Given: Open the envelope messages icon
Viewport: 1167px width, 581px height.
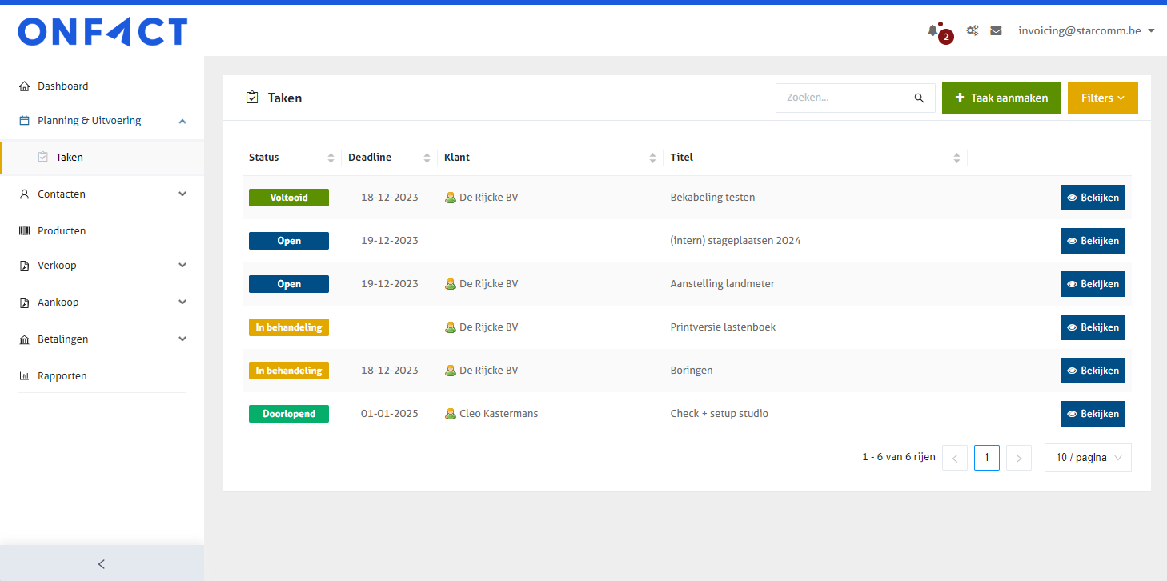Looking at the screenshot, I should click(996, 30).
